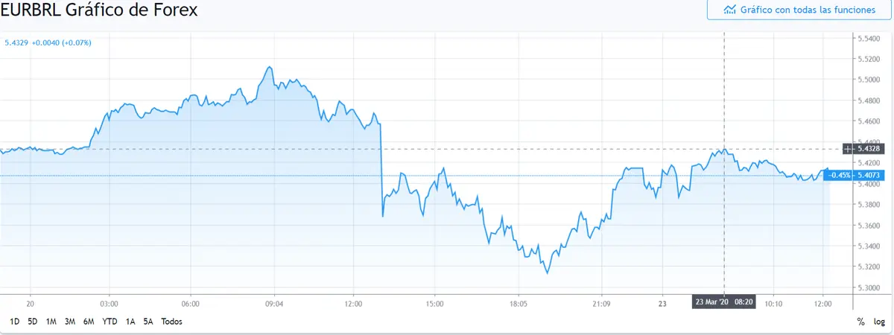Click the EURBRL Gráfico de Forex title

click(x=100, y=11)
